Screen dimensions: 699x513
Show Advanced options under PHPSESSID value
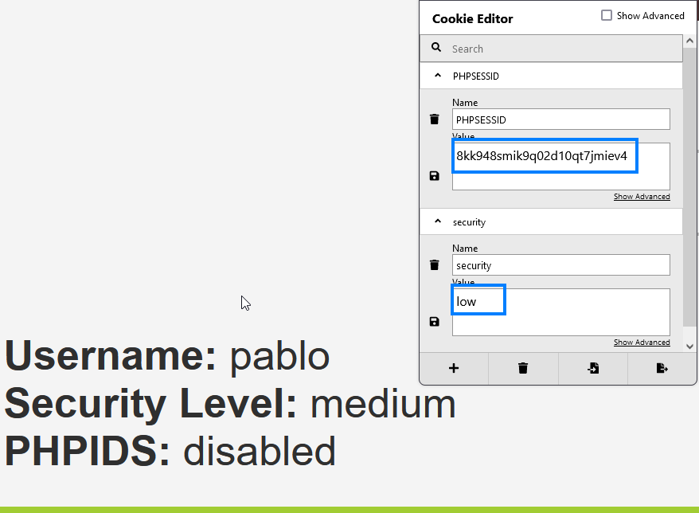[641, 197]
